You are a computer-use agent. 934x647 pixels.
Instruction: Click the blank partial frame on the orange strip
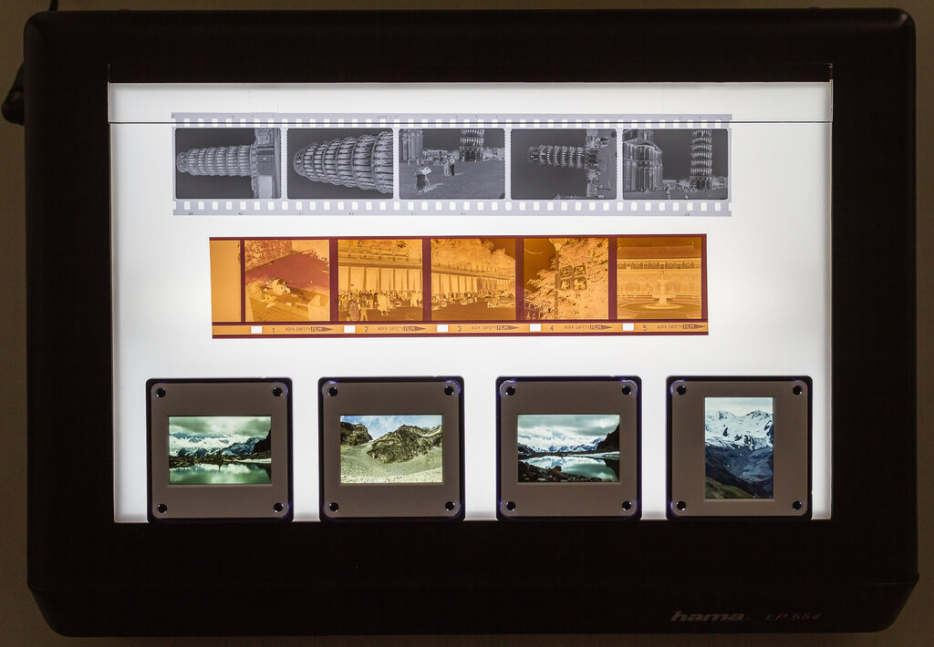[x=226, y=281]
